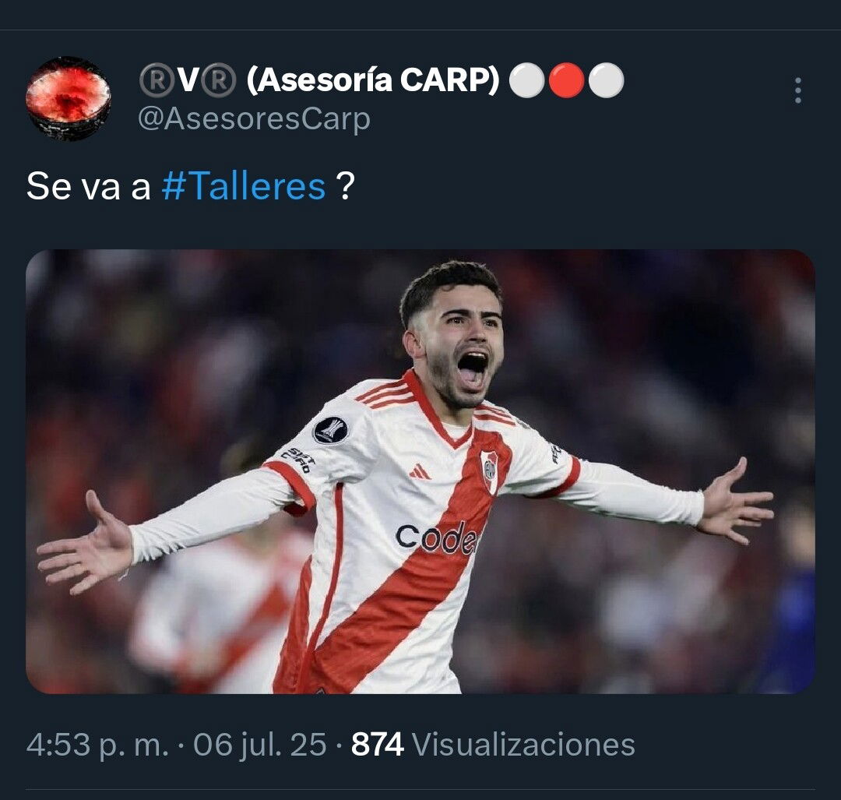The width and height of the screenshot is (841, 800).
Task: Click the #Talleres hashtag link
Action: pyautogui.click(x=244, y=186)
